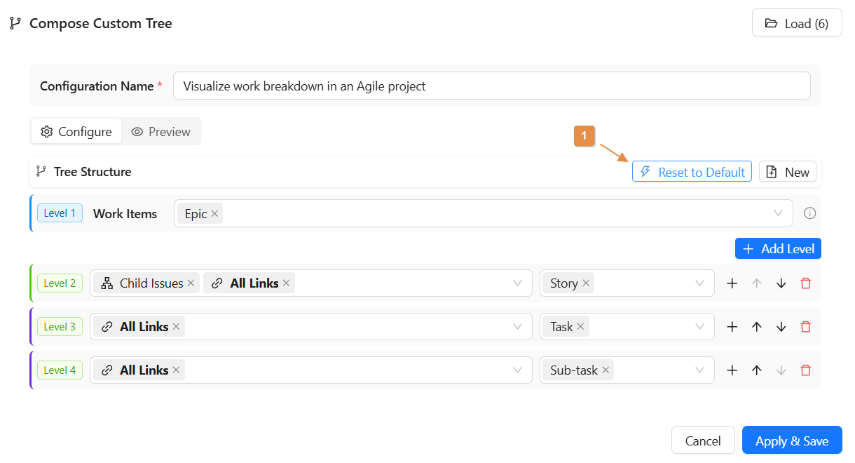Switch to the Preview tab

pos(161,132)
